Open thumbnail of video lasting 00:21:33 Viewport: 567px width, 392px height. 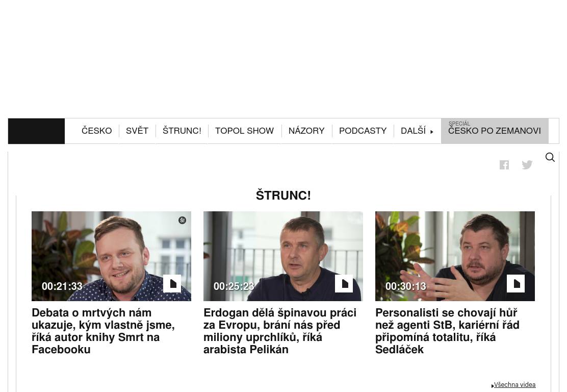[111, 256]
